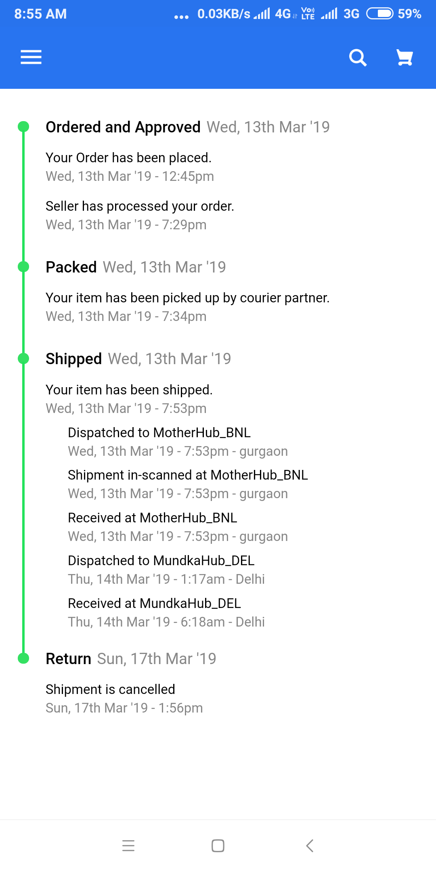This screenshot has height=872, width=436.
Task: Tap the battery indicator in status bar
Action: tap(379, 14)
